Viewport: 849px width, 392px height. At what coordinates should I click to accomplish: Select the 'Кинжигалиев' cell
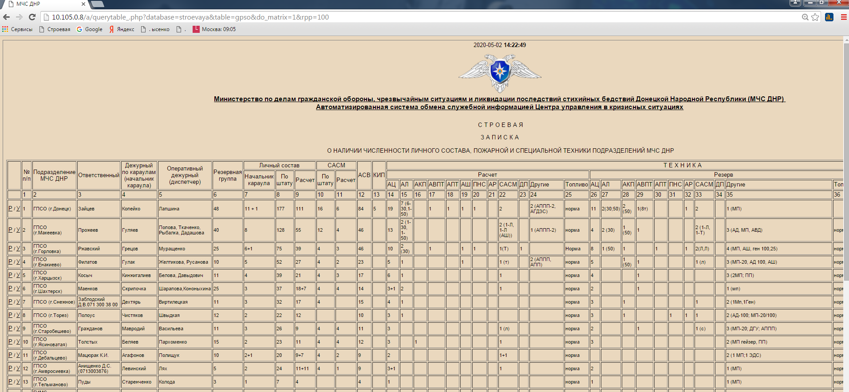click(x=139, y=275)
